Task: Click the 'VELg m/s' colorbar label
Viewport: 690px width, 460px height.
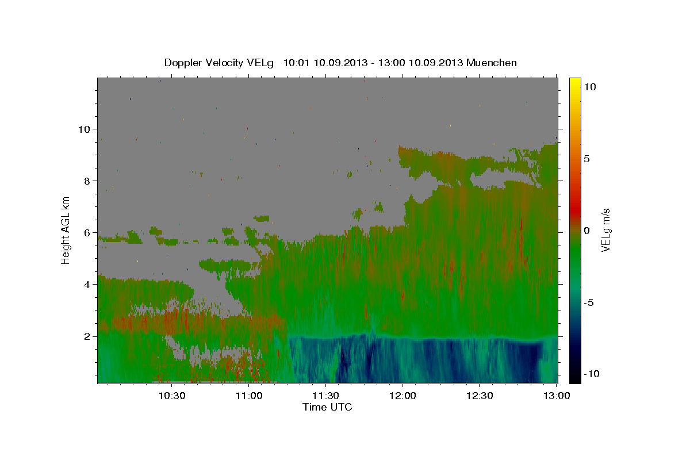Action: coord(605,230)
